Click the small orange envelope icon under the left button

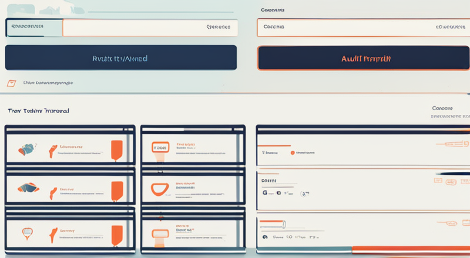11,83
